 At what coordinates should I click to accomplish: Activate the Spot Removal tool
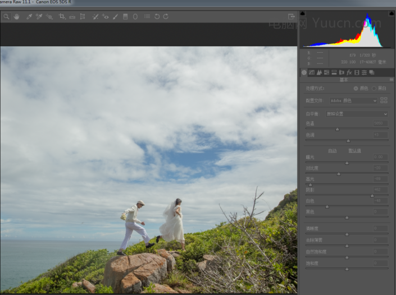95,17
